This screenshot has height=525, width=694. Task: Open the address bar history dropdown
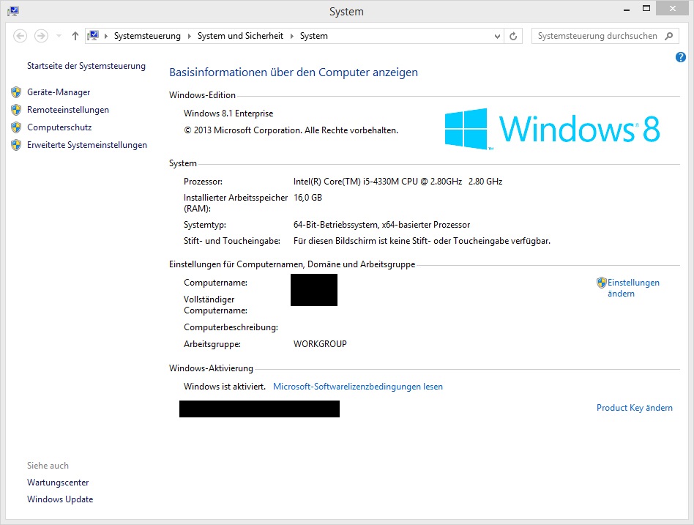pos(497,37)
